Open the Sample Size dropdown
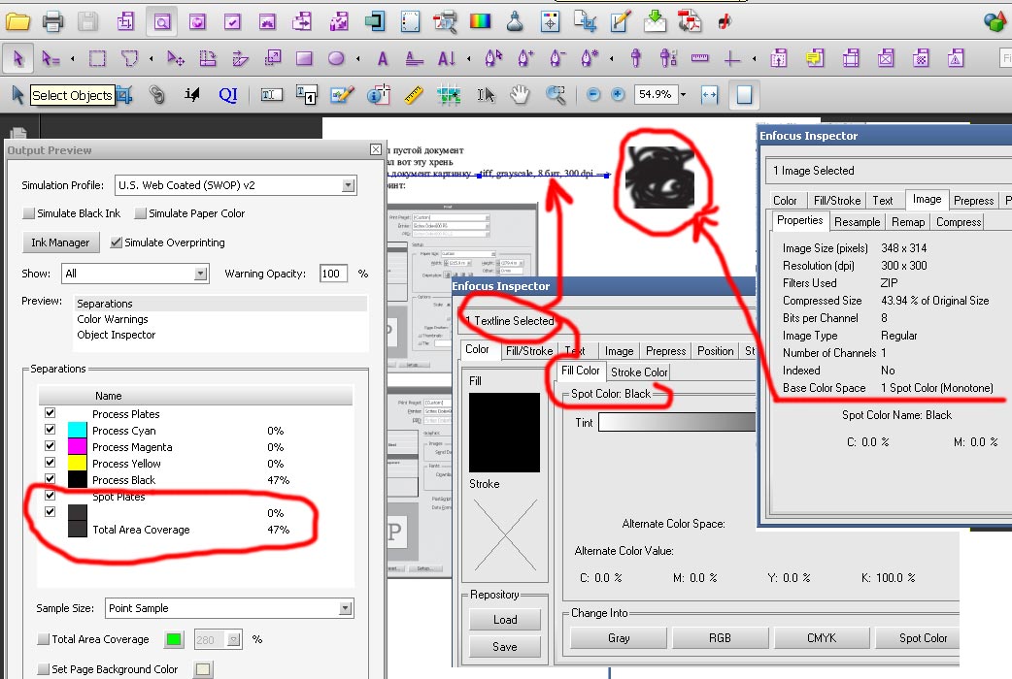The image size is (1012, 679). coord(229,608)
